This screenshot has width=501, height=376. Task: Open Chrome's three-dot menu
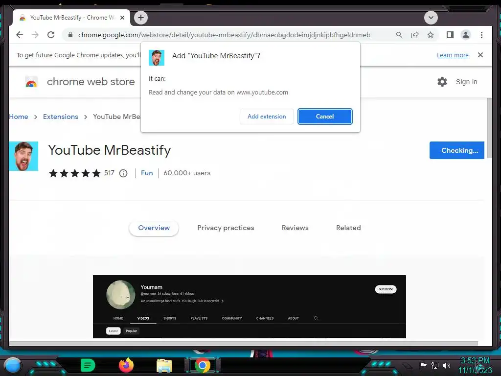pyautogui.click(x=481, y=35)
